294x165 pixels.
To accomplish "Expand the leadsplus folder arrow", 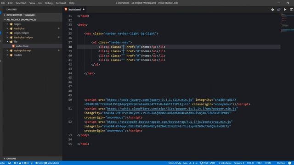I will pos(7,28).
